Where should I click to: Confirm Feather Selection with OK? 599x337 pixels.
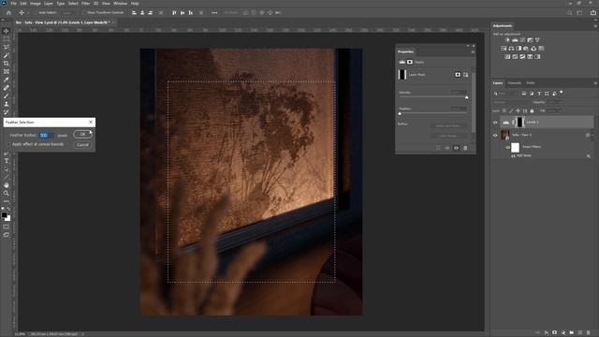82,134
